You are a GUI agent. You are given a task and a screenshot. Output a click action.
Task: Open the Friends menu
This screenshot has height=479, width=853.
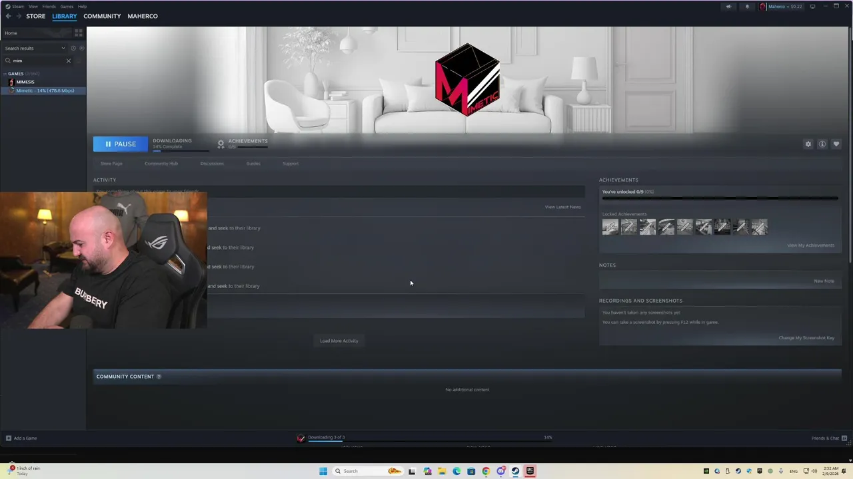tap(49, 6)
